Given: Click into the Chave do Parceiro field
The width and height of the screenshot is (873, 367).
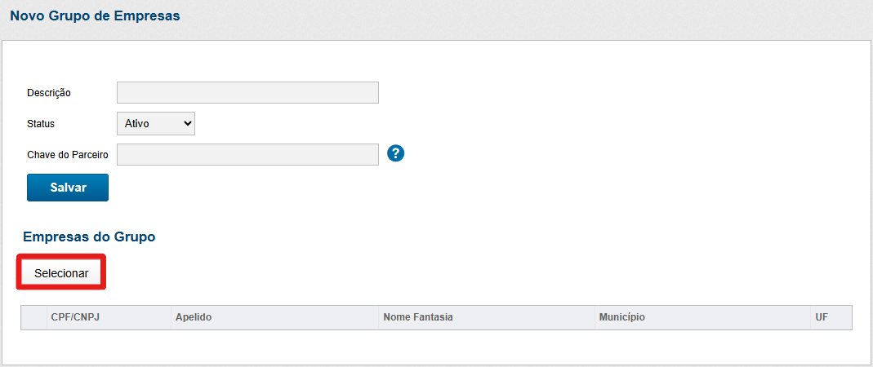Looking at the screenshot, I should pos(247,154).
